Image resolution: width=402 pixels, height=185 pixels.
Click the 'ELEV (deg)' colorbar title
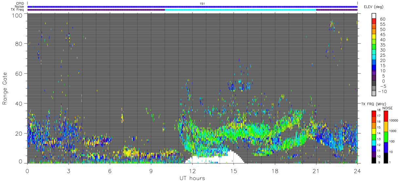pos(374,7)
